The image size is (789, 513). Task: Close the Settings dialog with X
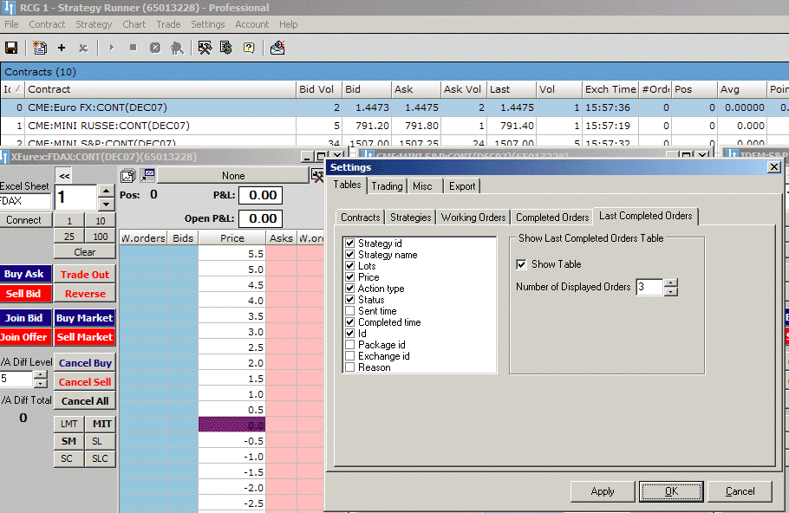(x=774, y=167)
